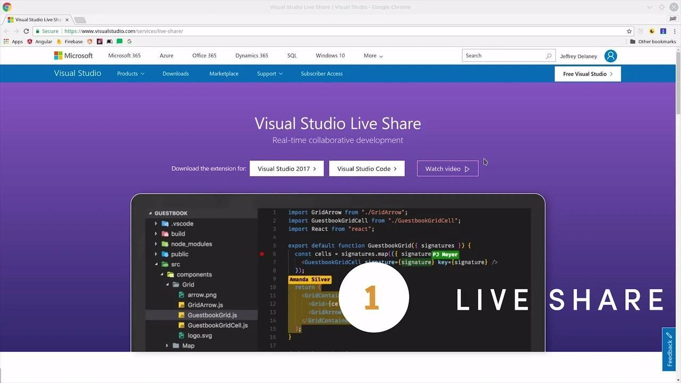The image size is (681, 383).
Task: Expand the More navigation menu
Action: (x=373, y=55)
